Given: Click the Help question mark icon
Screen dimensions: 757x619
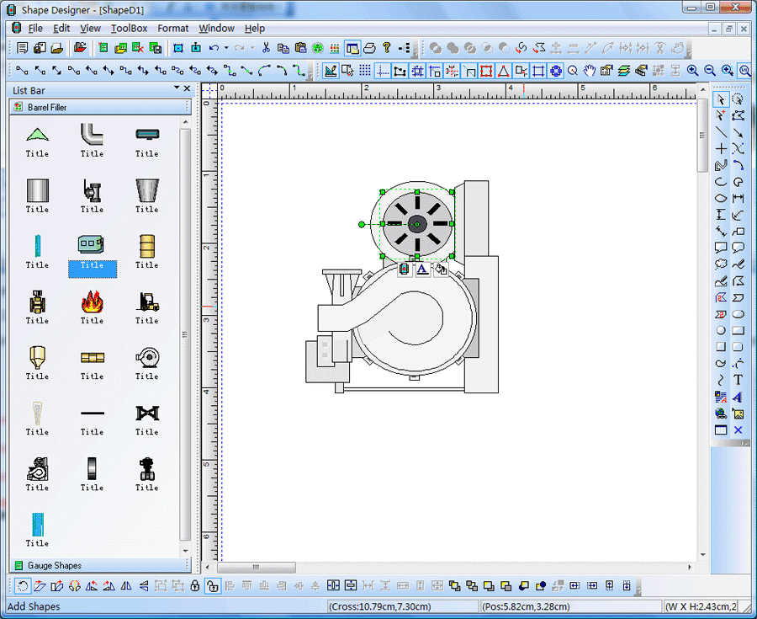Looking at the screenshot, I should click(387, 48).
